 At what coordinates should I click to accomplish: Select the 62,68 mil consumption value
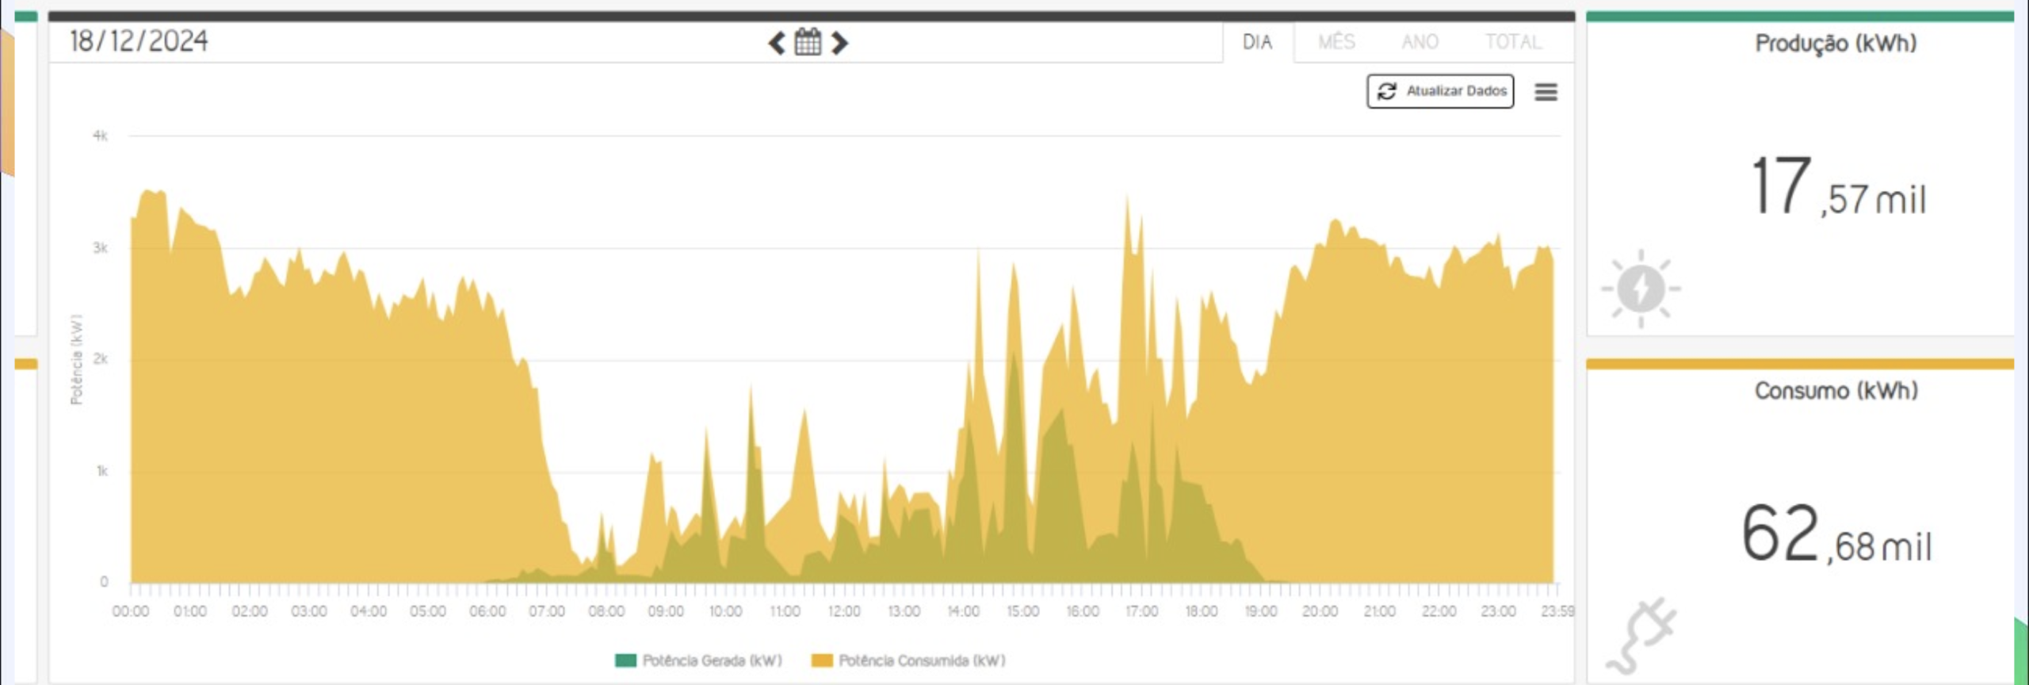[x=1836, y=534]
